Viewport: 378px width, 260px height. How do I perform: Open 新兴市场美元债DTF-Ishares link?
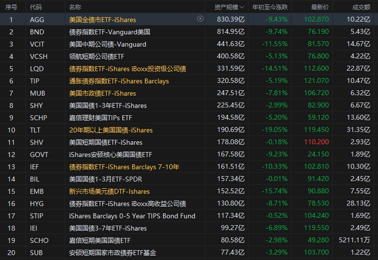pos(109,191)
